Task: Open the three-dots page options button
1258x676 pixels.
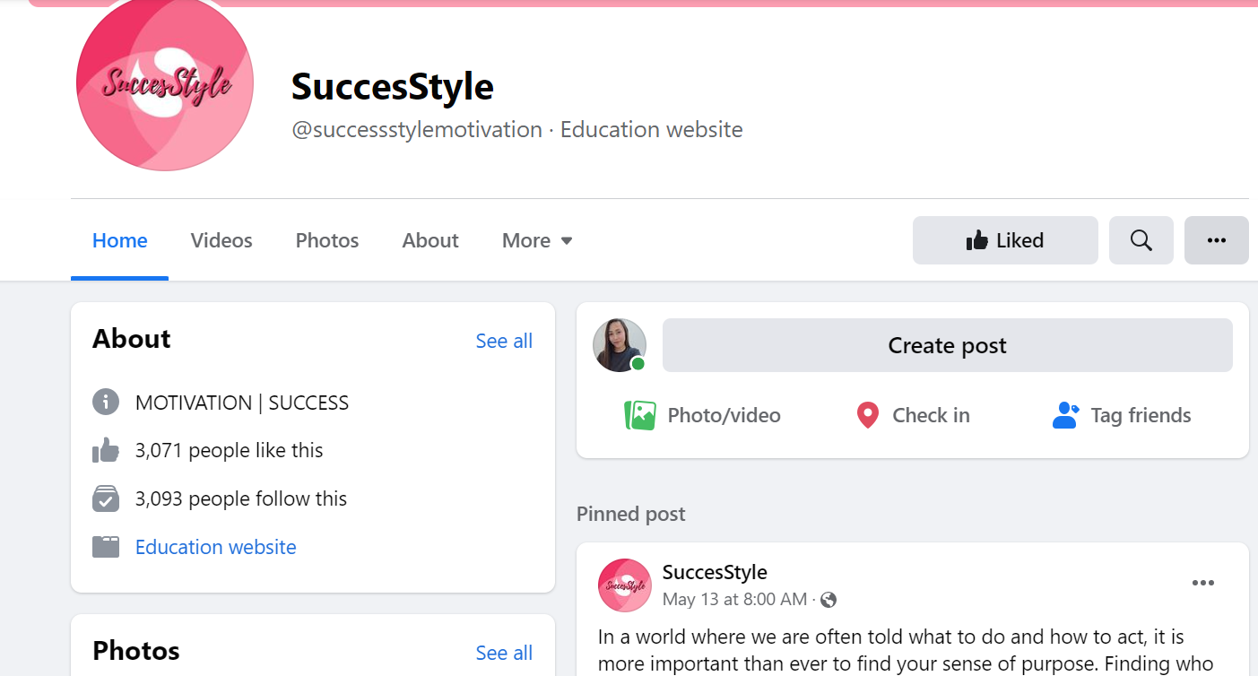Action: click(x=1216, y=240)
